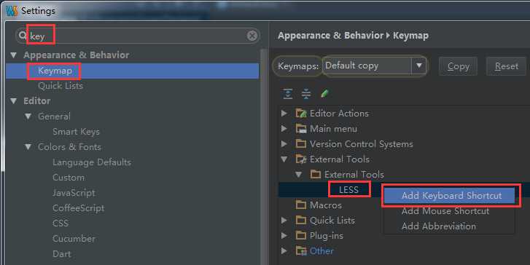Select Smart Keys in the settings tree
The image size is (530, 265).
pyautogui.click(x=76, y=132)
